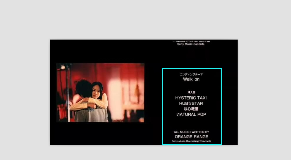
Task: Click the embracing couple movie scene thumbnail
Action: click(100, 92)
